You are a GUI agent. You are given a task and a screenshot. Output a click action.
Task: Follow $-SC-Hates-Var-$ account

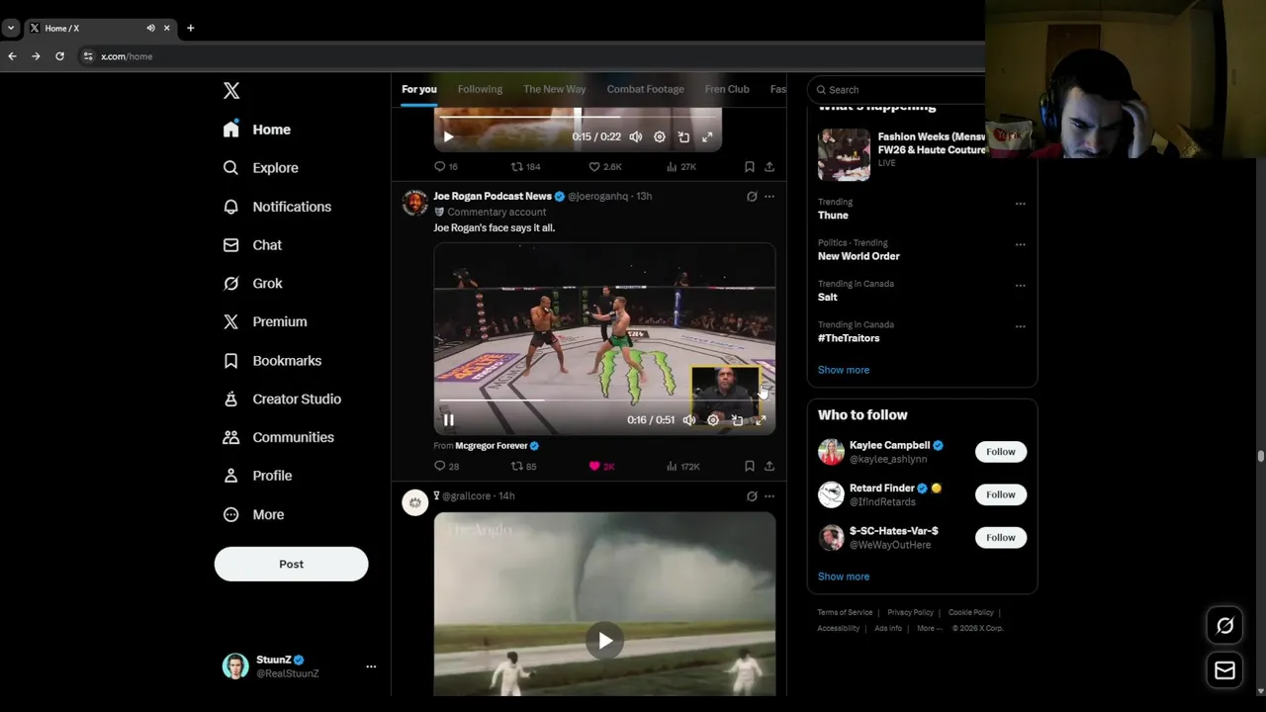(x=1000, y=538)
